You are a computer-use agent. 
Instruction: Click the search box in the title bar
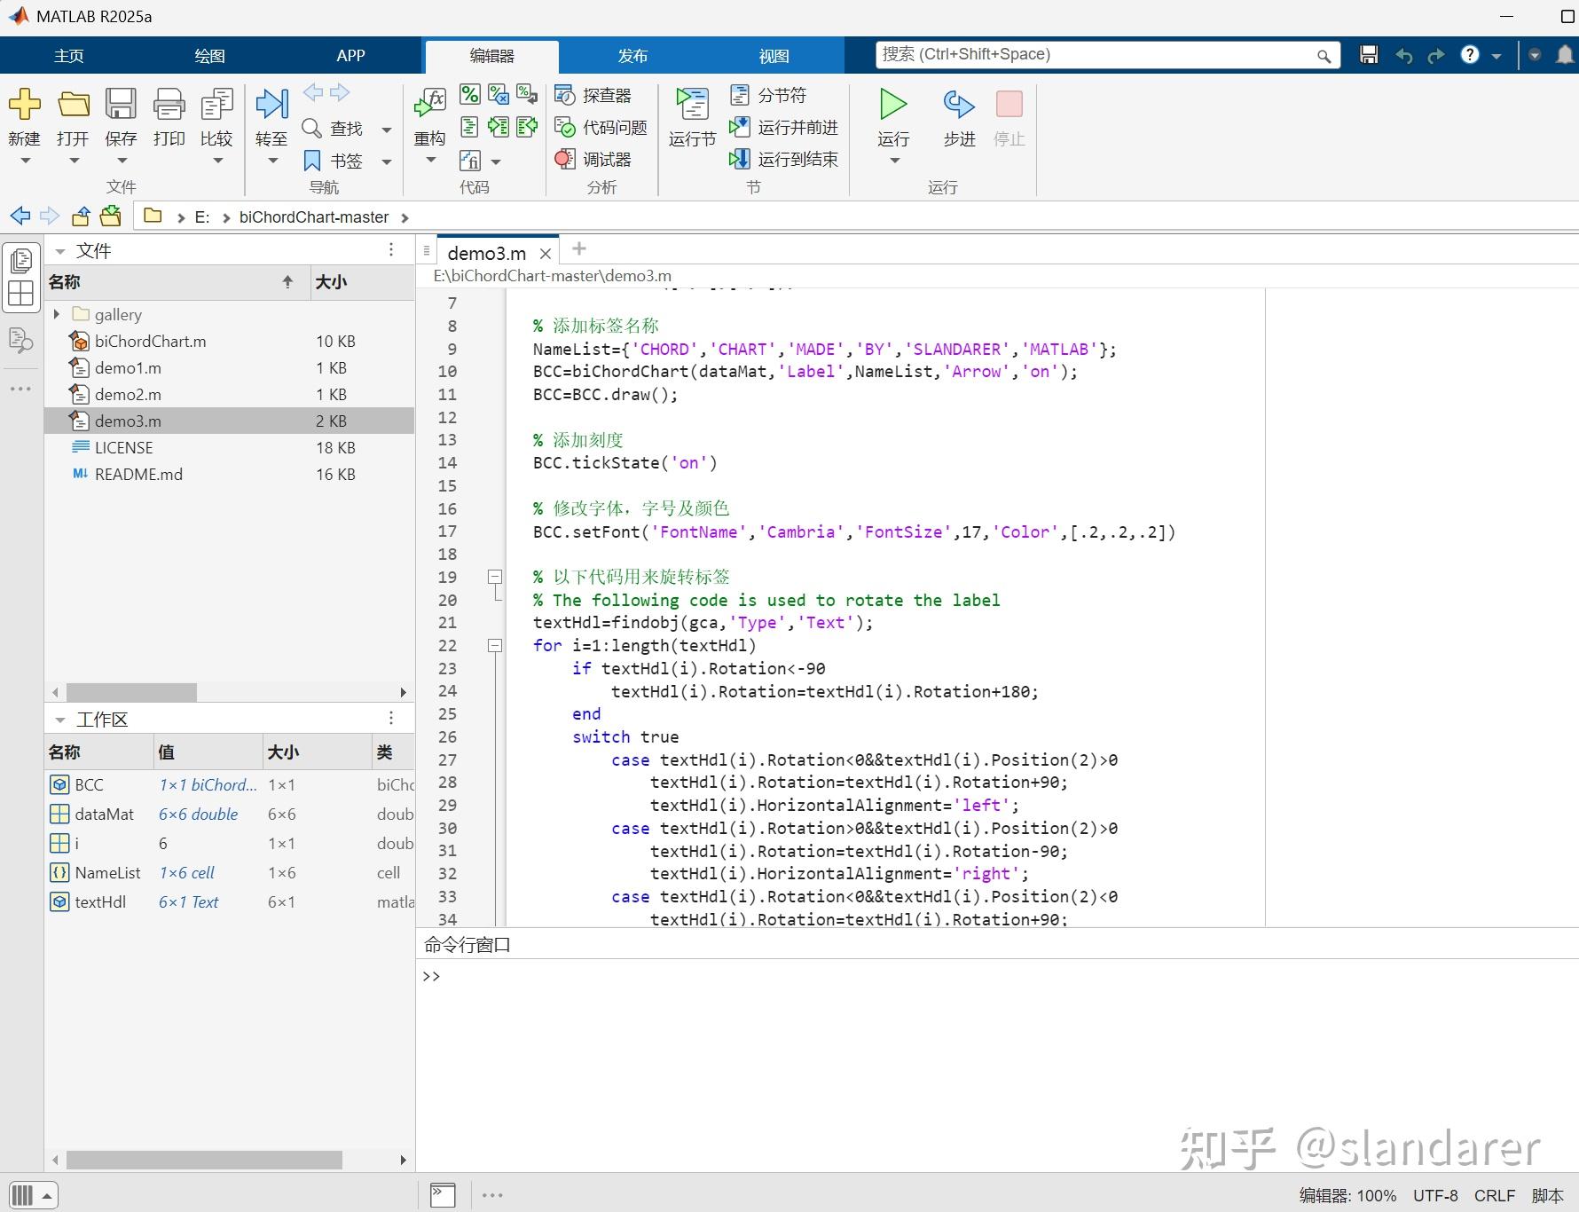pyautogui.click(x=1096, y=55)
